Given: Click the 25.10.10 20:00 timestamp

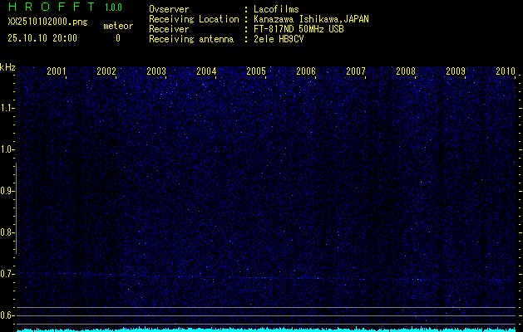Looking at the screenshot, I should click(42, 38).
